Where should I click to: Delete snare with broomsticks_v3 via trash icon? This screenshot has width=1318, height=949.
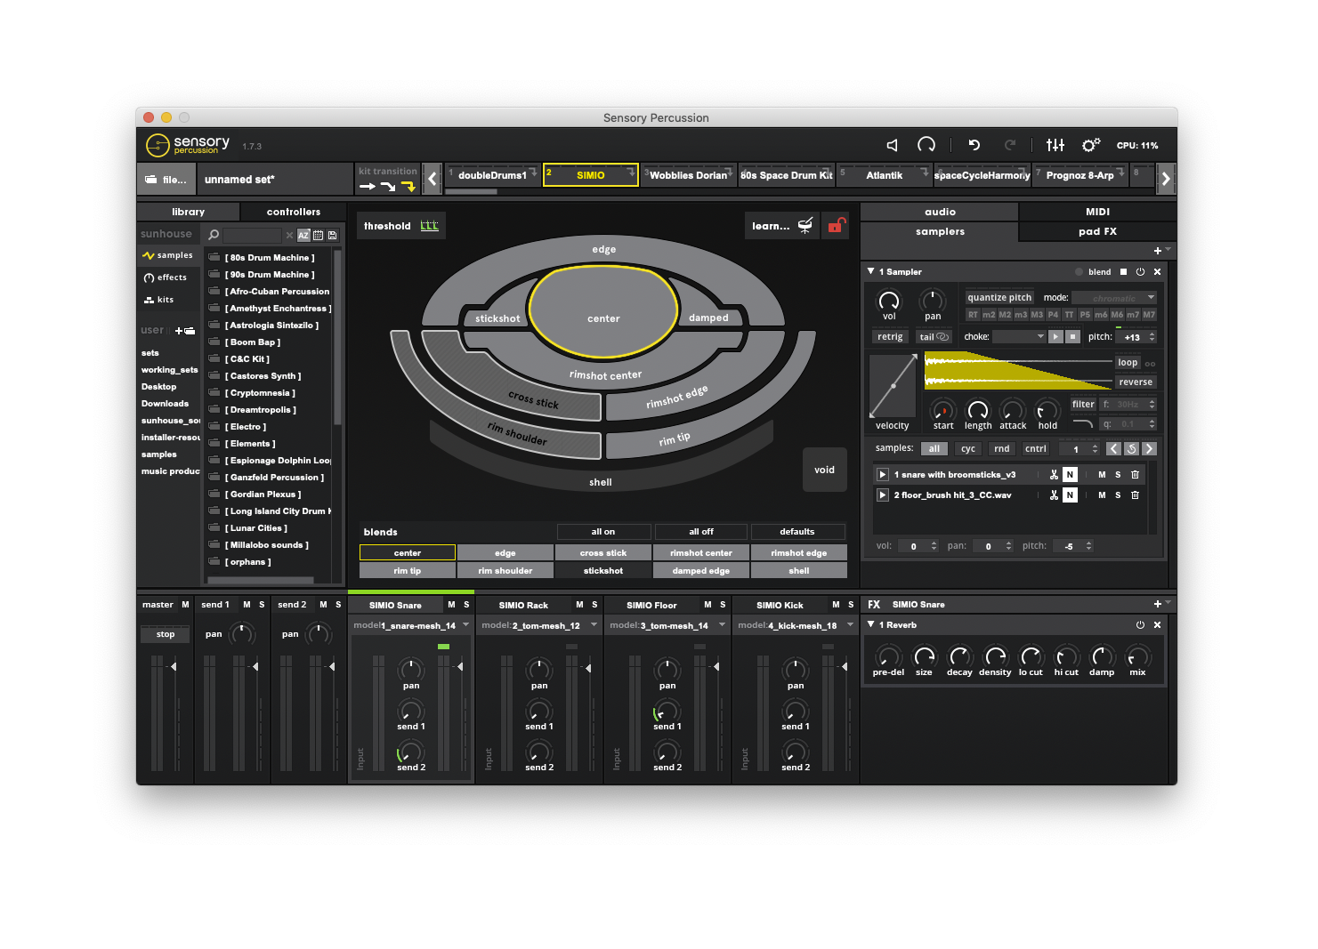1135,475
